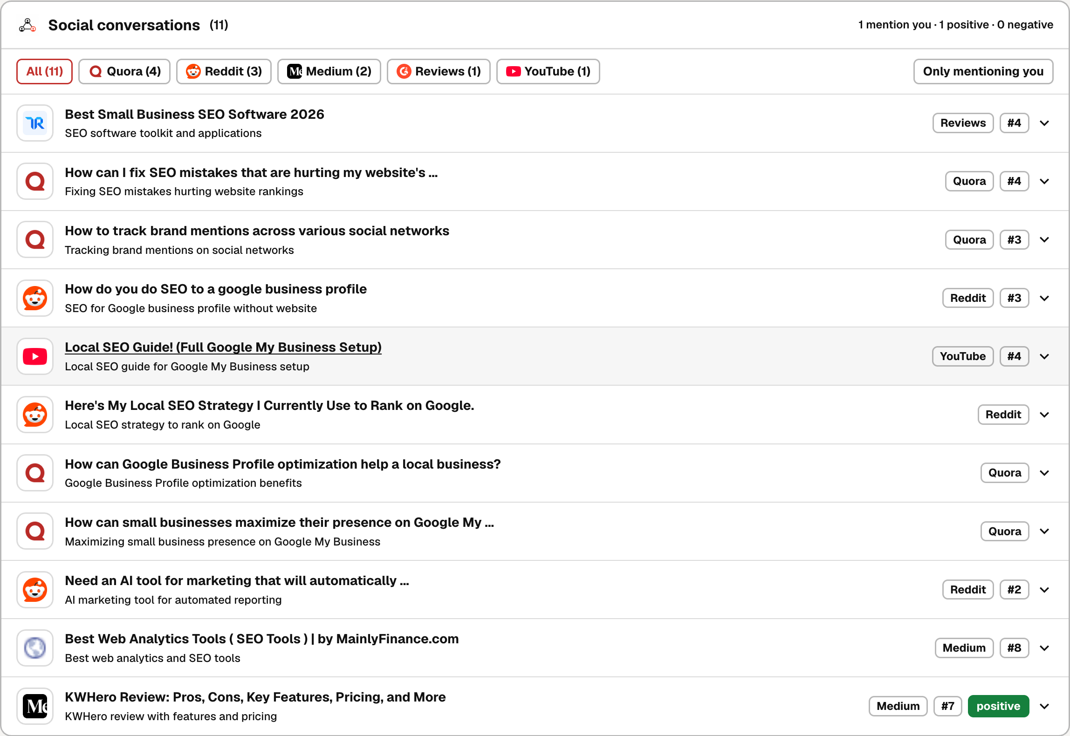This screenshot has width=1070, height=736.
Task: Click '1 mention you · 1 positive · 0 negative' summary
Action: [x=955, y=25]
